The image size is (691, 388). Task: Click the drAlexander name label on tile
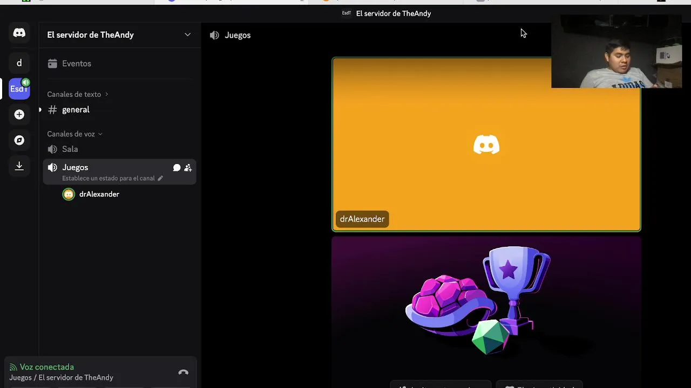click(x=362, y=219)
